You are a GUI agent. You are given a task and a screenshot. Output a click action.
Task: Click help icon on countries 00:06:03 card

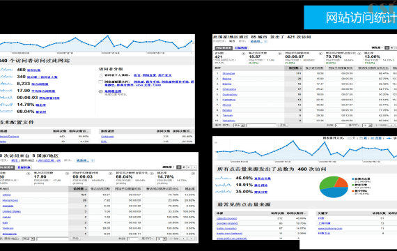click(110, 174)
